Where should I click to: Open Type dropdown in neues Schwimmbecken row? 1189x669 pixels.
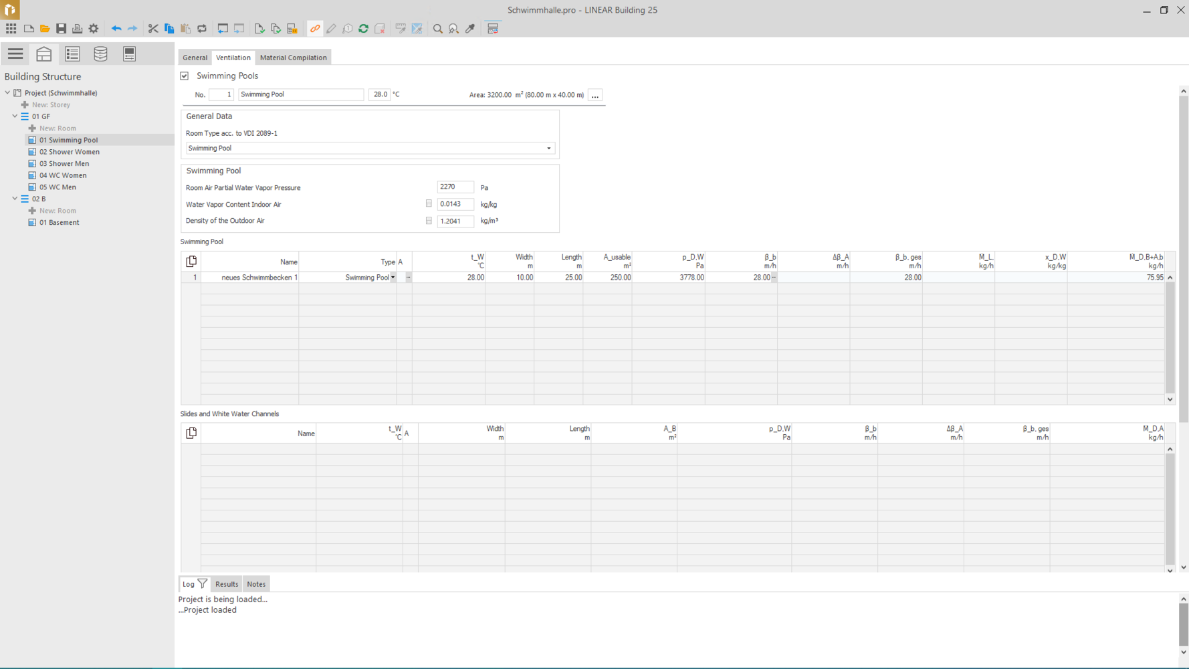point(393,278)
